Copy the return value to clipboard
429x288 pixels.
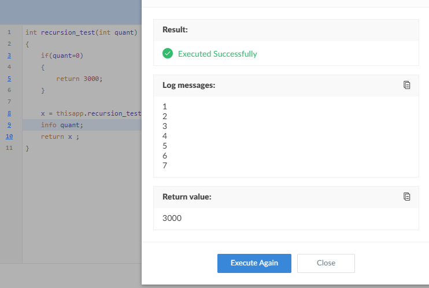[406, 197]
